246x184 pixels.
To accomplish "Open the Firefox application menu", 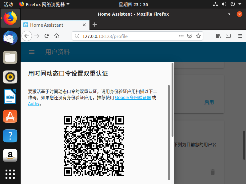I will [x=240, y=36].
